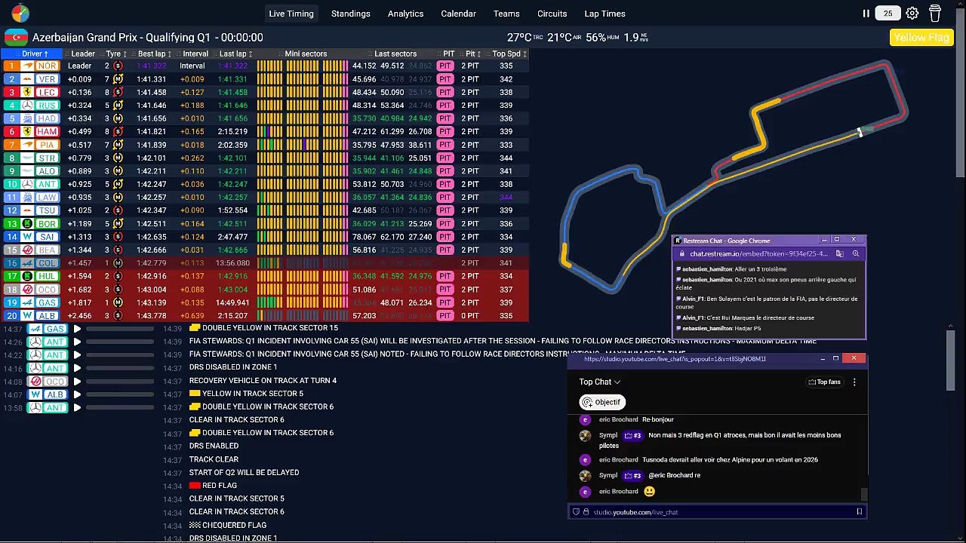Open the Analytics tab
The height and width of the screenshot is (543, 966).
[405, 14]
